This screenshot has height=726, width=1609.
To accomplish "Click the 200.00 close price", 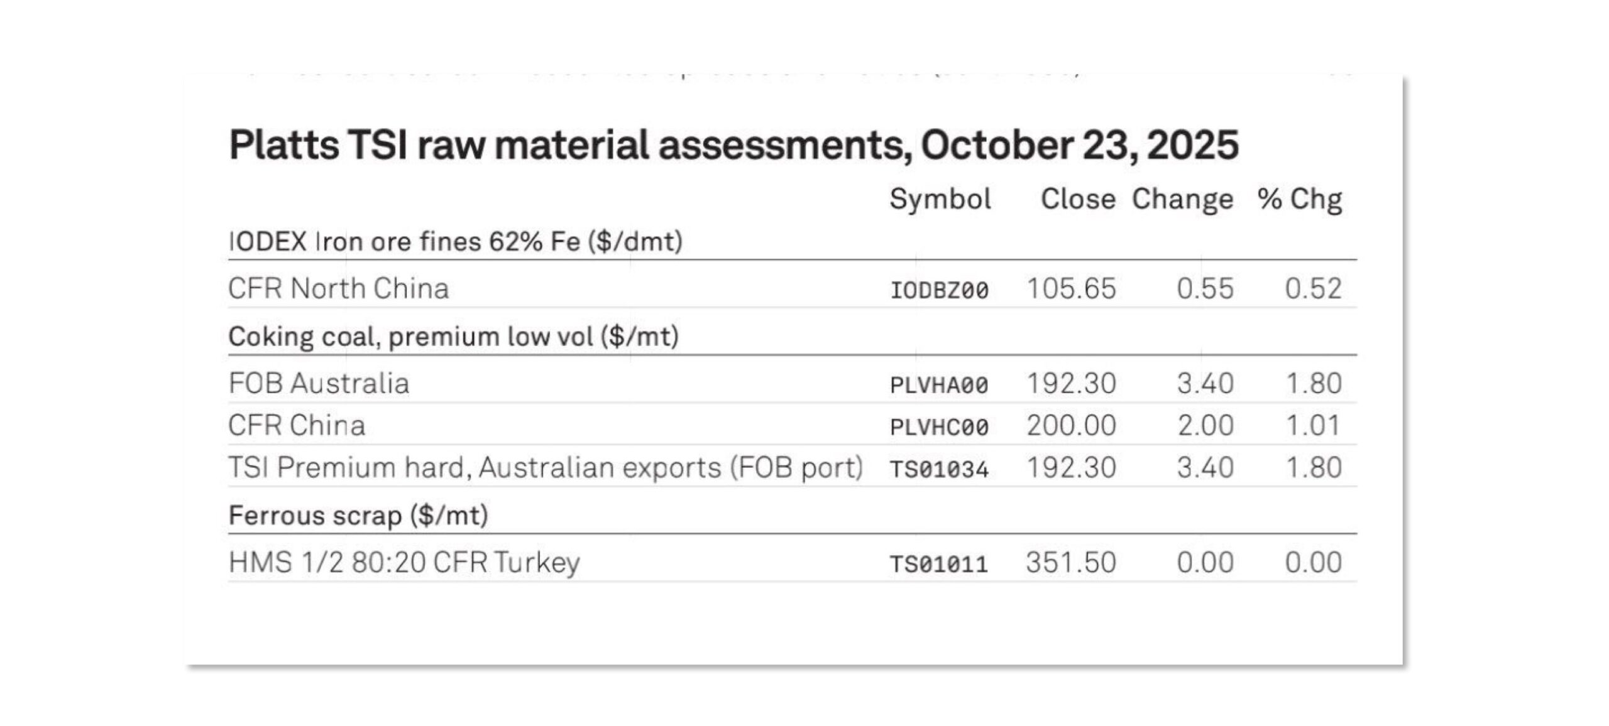I will [x=1071, y=426].
